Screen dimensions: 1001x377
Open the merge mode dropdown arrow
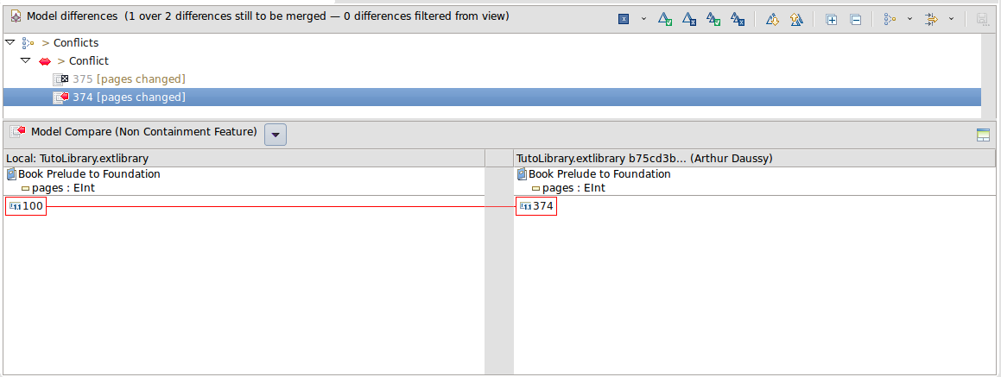click(643, 19)
